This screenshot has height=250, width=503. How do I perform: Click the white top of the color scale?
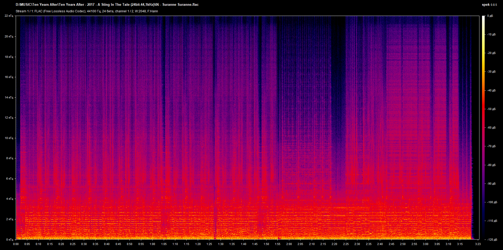tap(483, 17)
